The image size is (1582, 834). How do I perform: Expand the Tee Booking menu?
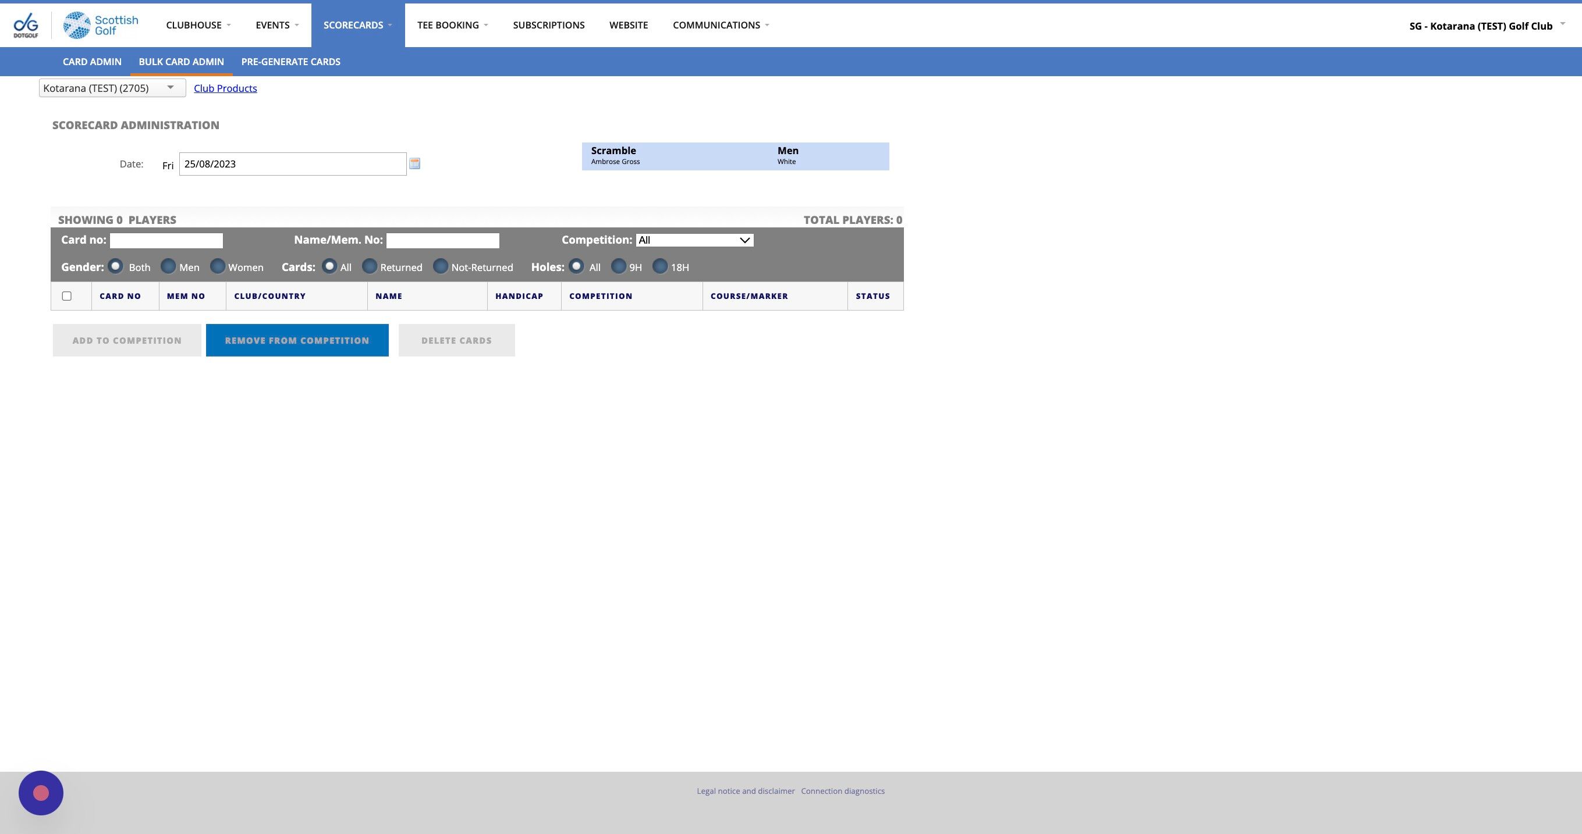click(x=453, y=25)
